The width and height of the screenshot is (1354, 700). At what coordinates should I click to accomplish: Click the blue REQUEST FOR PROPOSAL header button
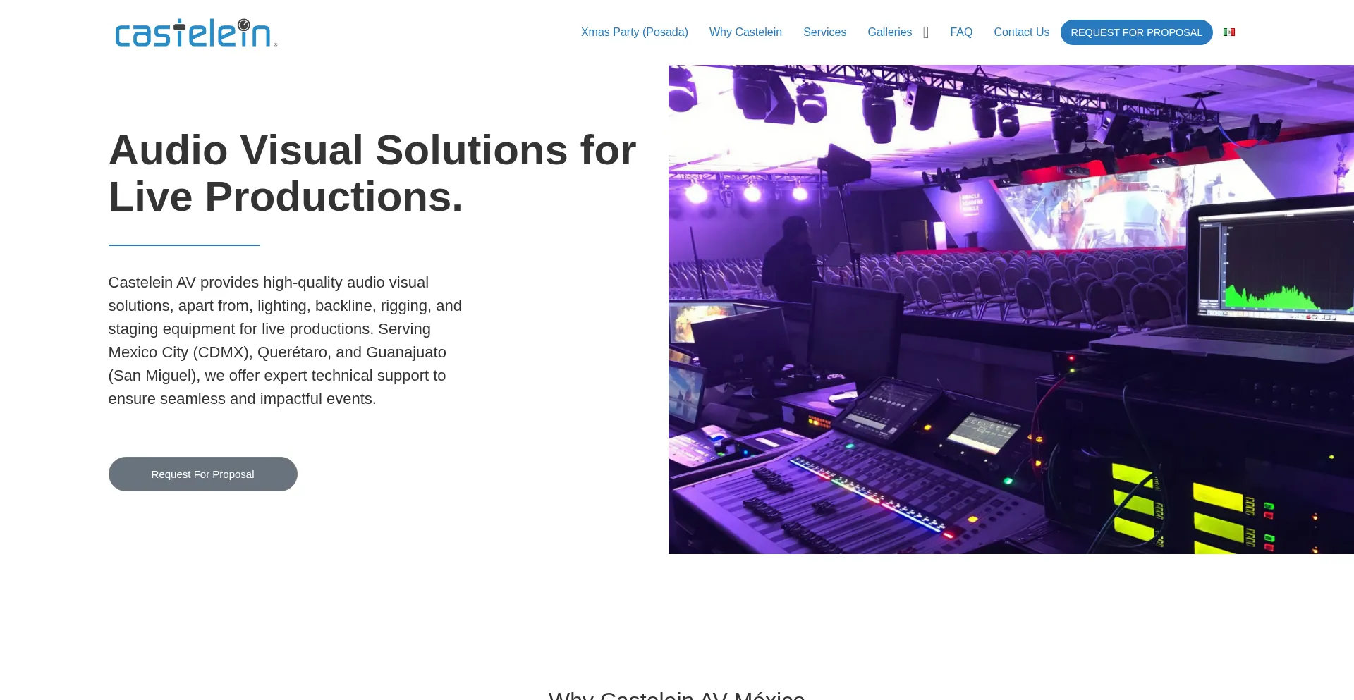pyautogui.click(x=1136, y=32)
